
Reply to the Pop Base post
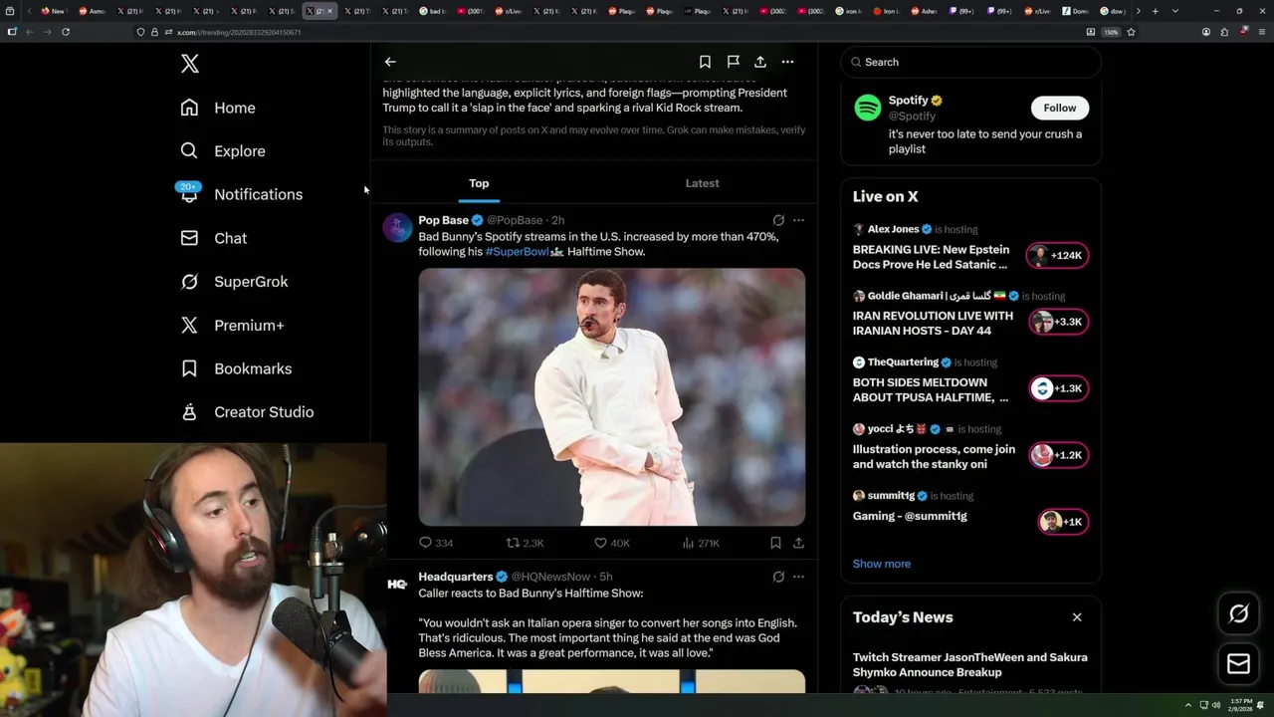436,543
